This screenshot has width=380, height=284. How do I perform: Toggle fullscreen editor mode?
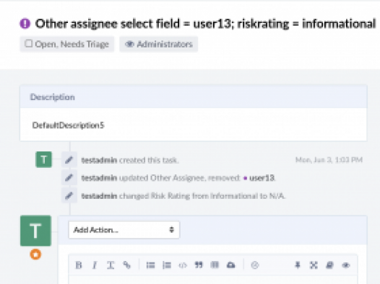tap(314, 265)
